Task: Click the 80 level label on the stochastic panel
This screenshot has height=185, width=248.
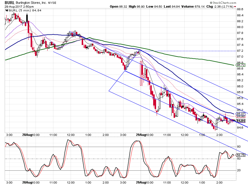Action: [x=239, y=147]
